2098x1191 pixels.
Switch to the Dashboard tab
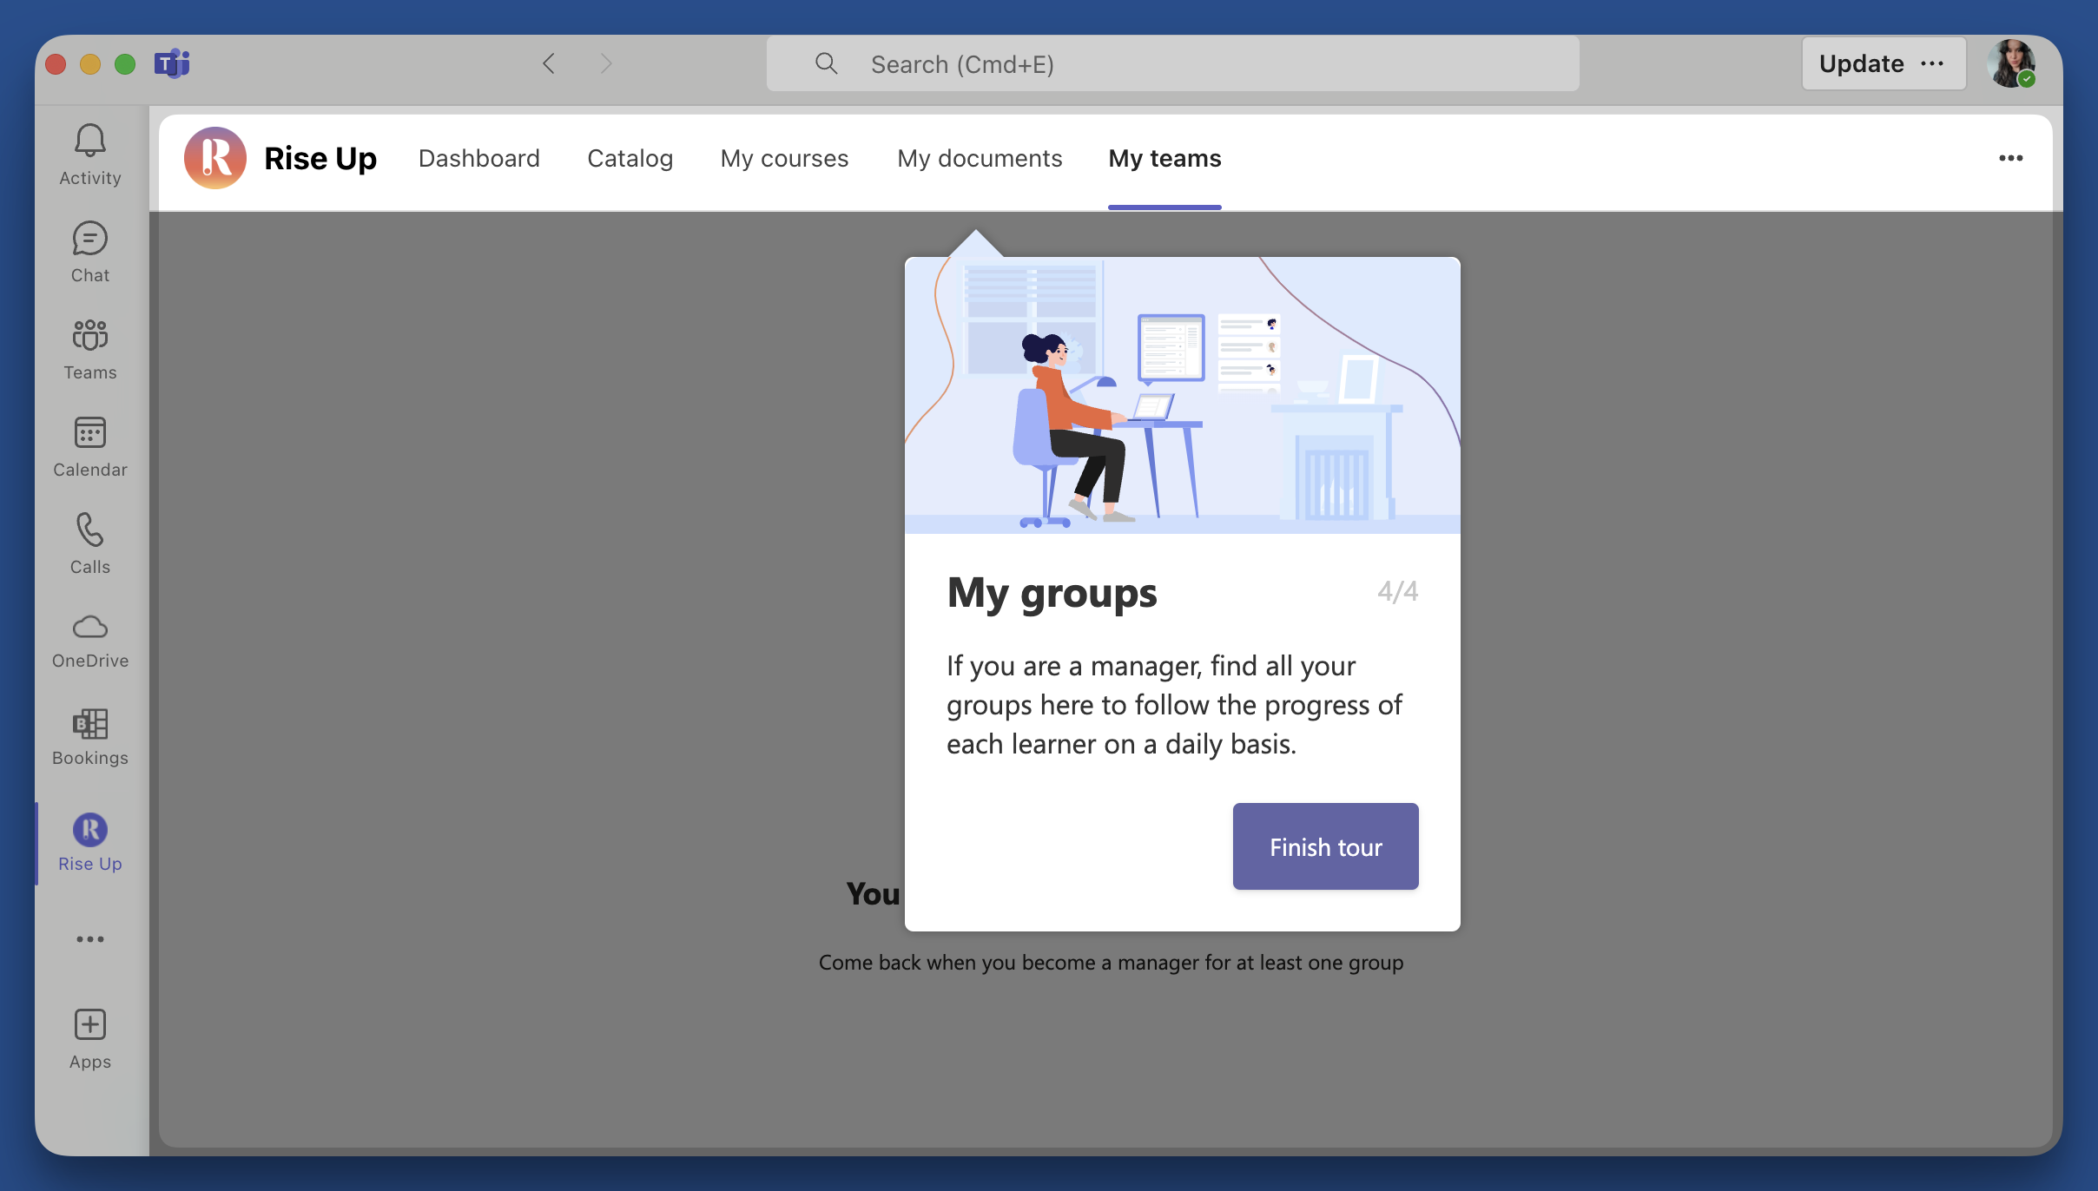coord(478,158)
